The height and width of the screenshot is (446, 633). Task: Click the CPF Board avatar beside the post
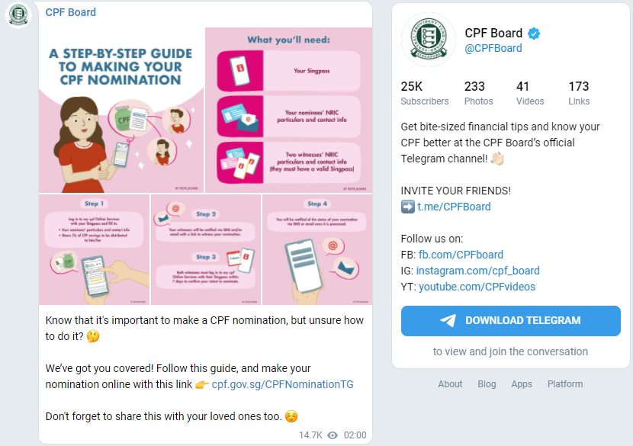click(18, 15)
